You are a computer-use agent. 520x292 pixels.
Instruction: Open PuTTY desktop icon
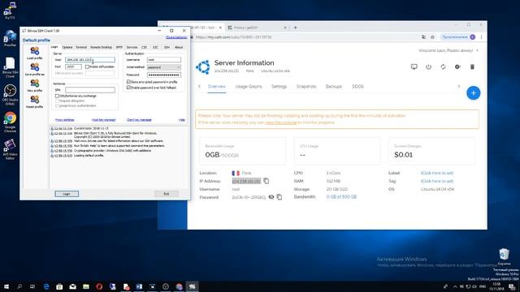10,10
